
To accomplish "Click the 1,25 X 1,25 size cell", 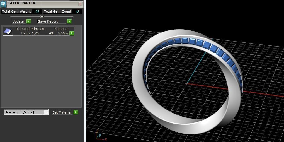I will [x=29, y=33].
